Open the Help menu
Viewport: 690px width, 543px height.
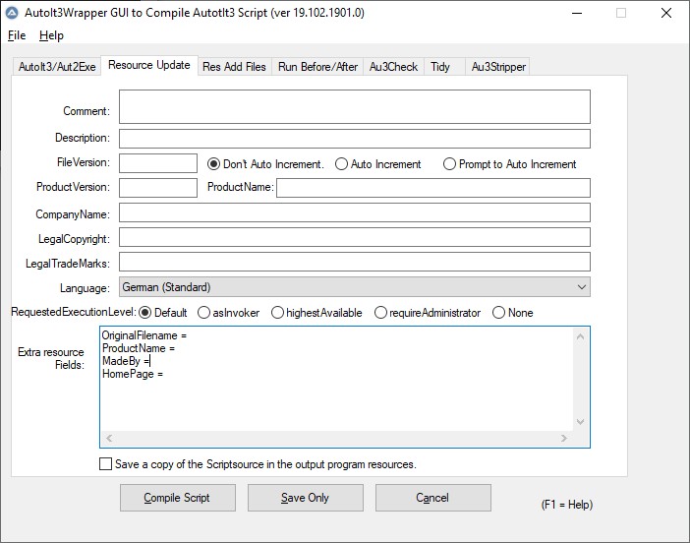51,35
